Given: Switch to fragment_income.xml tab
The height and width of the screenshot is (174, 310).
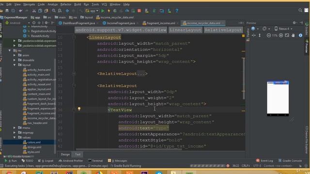Looking at the screenshot, I should coord(161,23).
